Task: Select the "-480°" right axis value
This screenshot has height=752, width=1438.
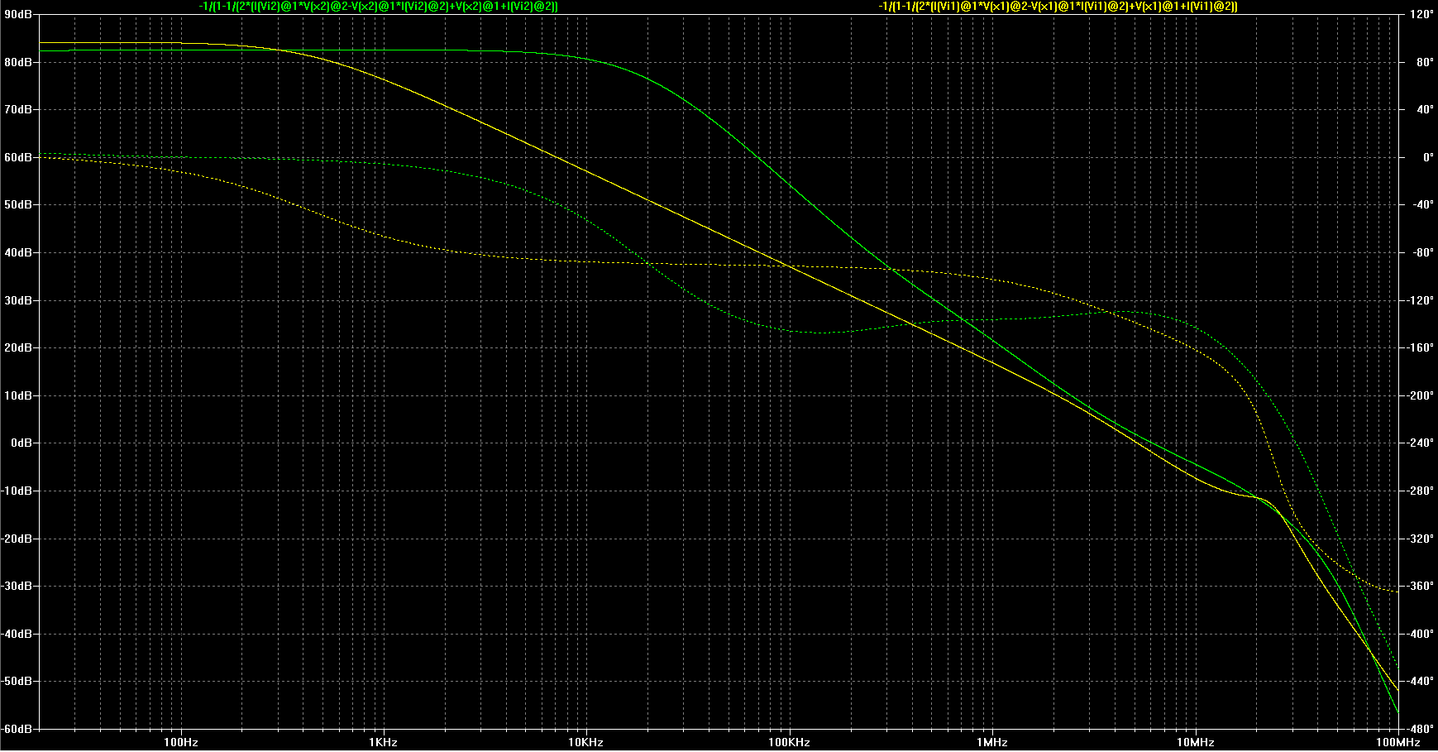Action: [1421, 729]
